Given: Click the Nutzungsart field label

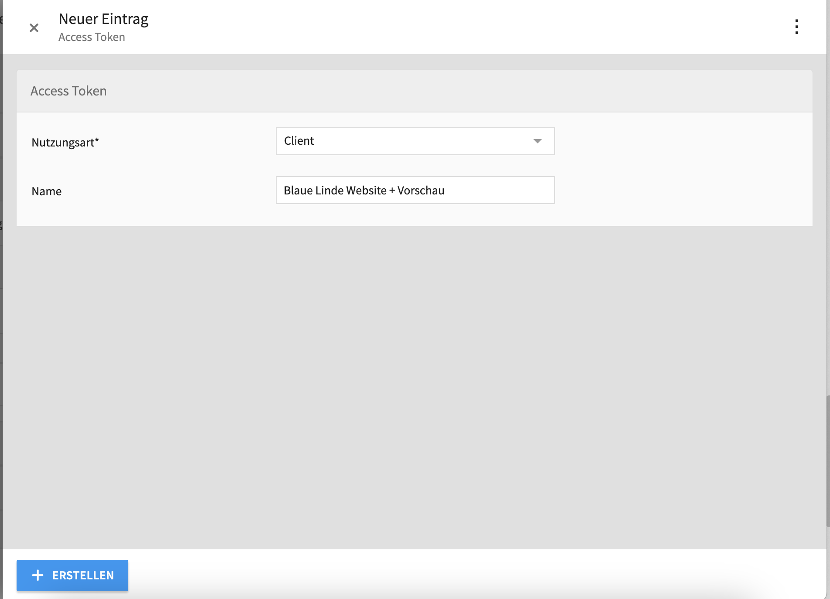Looking at the screenshot, I should click(x=62, y=143).
